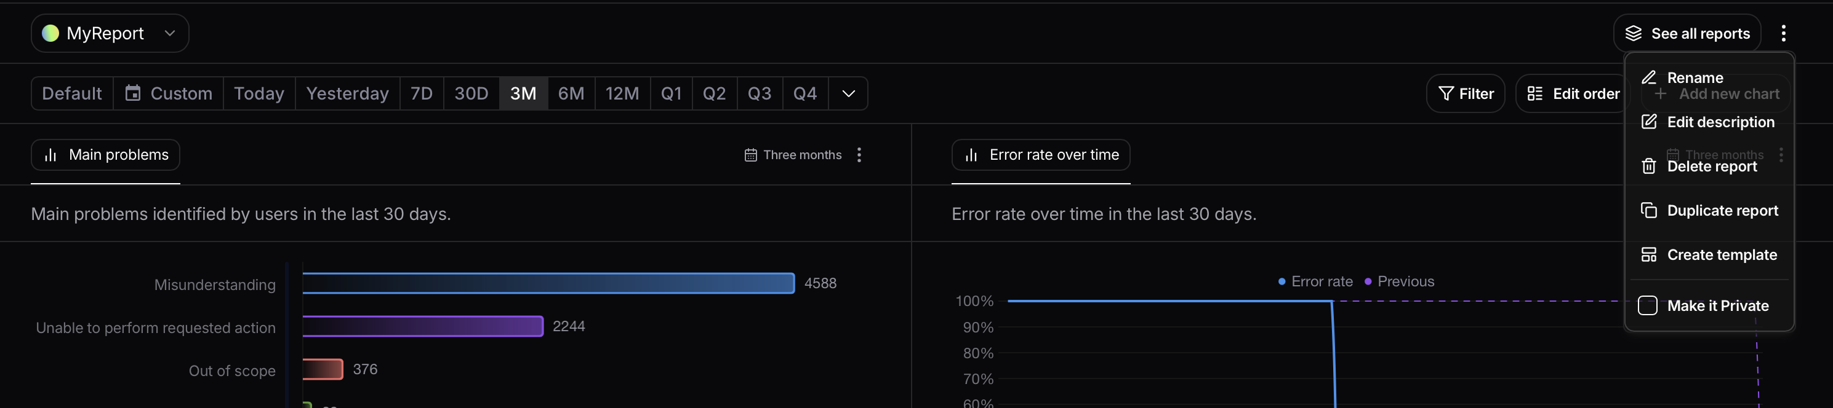This screenshot has height=408, width=1833.
Task: Click the template layout icon beside Create template
Action: click(x=1649, y=254)
